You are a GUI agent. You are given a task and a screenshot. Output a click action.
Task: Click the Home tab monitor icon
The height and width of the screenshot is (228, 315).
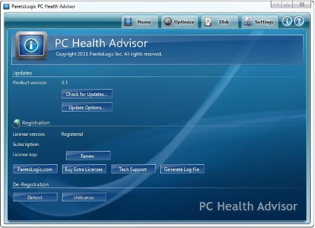pyautogui.click(x=128, y=21)
